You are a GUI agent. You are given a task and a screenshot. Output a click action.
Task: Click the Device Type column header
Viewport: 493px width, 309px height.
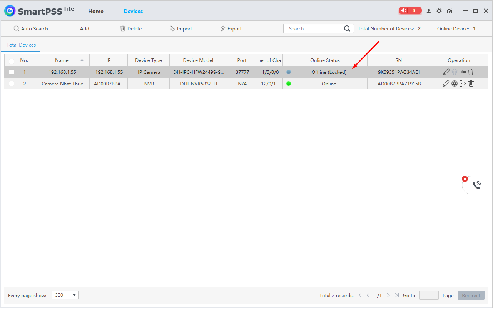click(149, 60)
